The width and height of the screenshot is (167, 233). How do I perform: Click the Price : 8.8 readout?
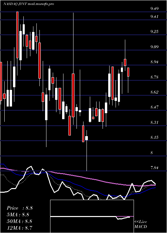point(20,208)
